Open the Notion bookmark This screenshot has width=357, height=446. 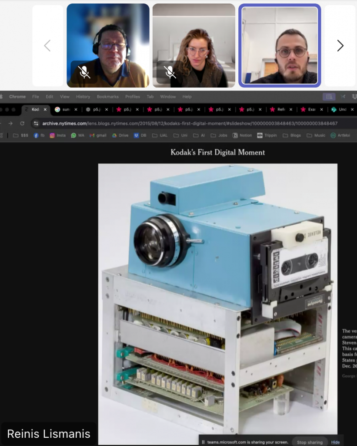(242, 135)
